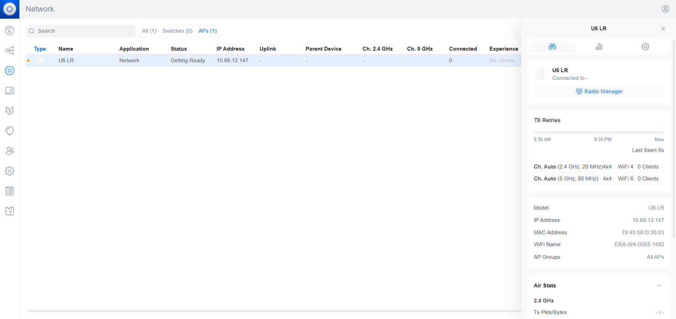Viewport: 676px width, 319px height.
Task: Click the Tx Pkts/Bytes row
Action: [599, 313]
